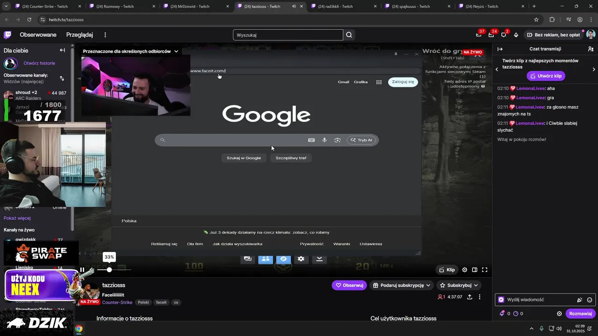Go to next chat highlight arrow
The height and width of the screenshot is (336, 598).
[x=594, y=69]
